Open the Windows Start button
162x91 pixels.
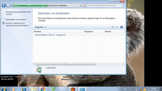(x=4, y=89)
